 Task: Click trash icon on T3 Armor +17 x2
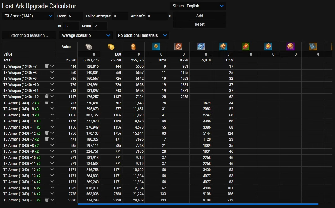(47, 200)
